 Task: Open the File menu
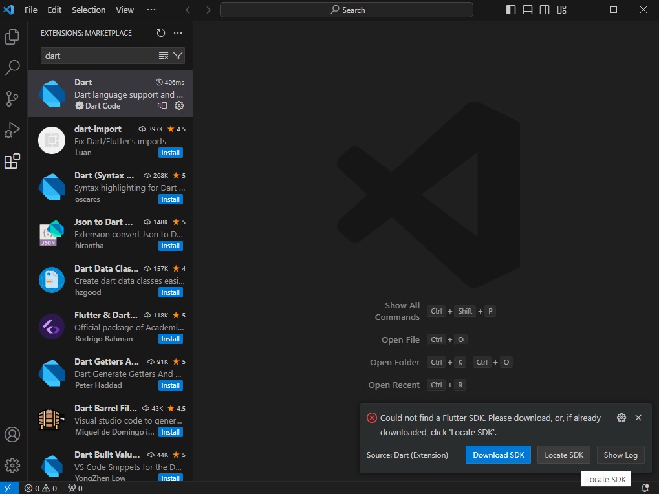(x=30, y=10)
